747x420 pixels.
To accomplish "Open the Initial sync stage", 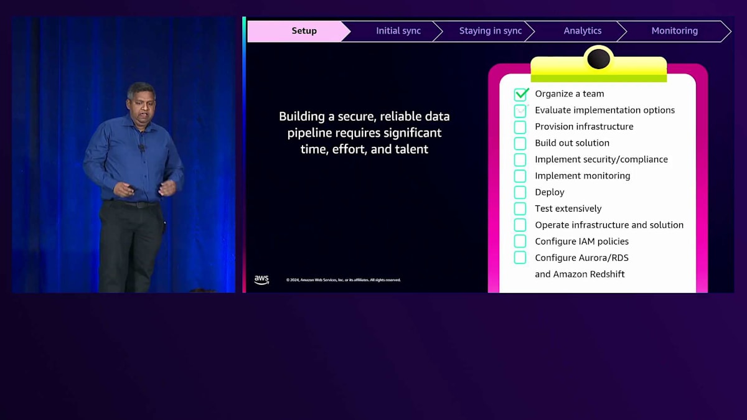I will coord(398,31).
